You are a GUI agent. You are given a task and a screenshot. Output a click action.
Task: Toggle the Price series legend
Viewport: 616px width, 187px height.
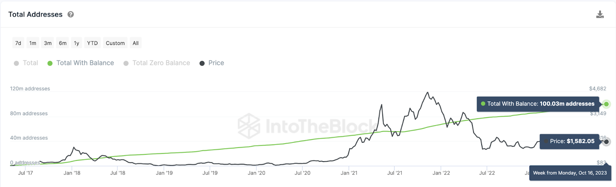212,63
